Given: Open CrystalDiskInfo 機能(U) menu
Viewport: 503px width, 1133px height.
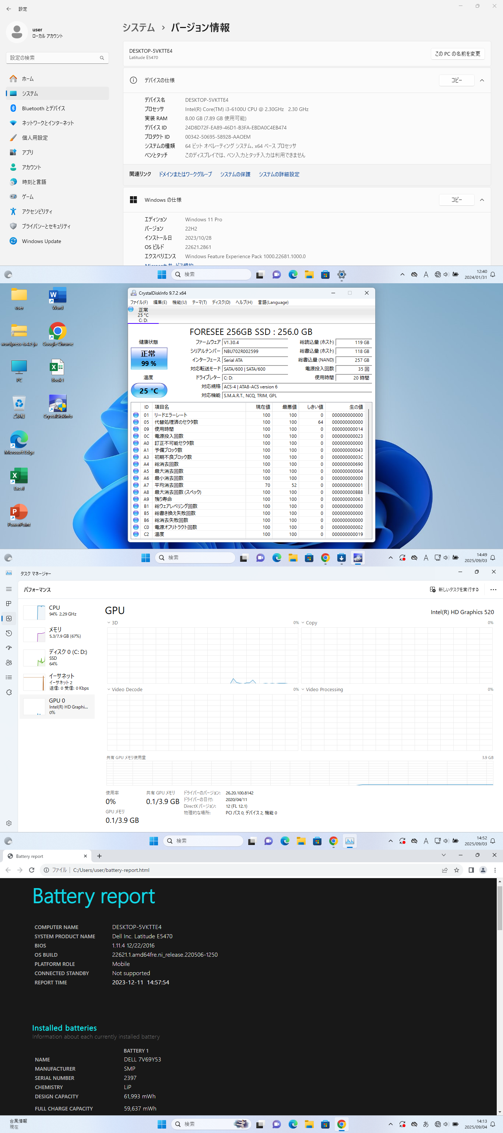Looking at the screenshot, I should click(x=179, y=302).
